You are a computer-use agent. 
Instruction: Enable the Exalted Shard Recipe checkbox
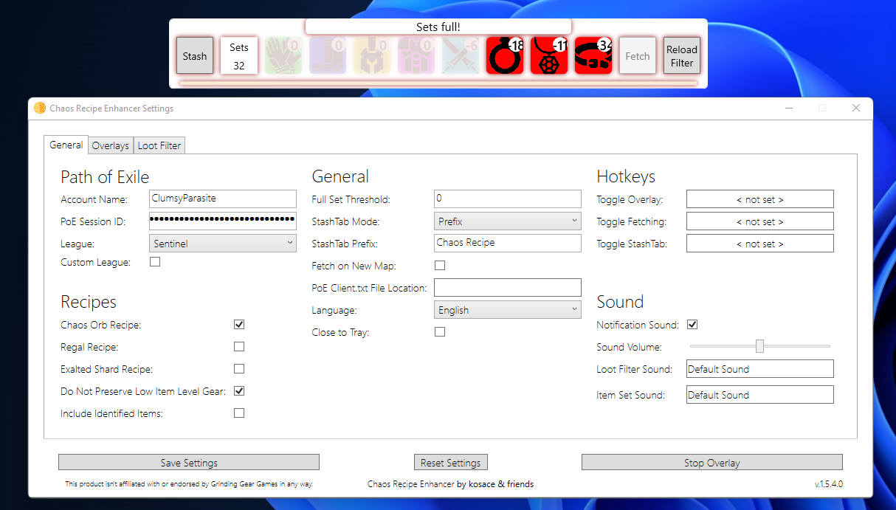[239, 368]
